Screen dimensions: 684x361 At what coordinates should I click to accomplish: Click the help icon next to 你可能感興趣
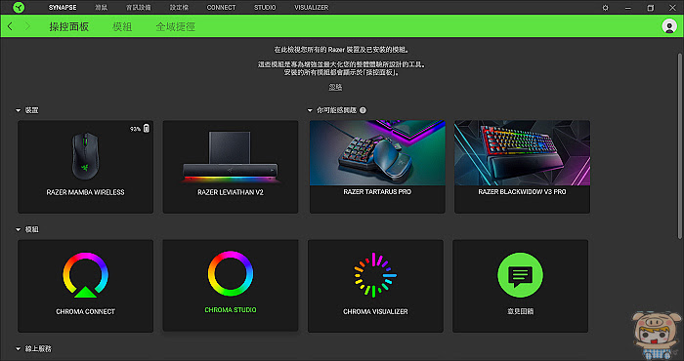point(363,110)
